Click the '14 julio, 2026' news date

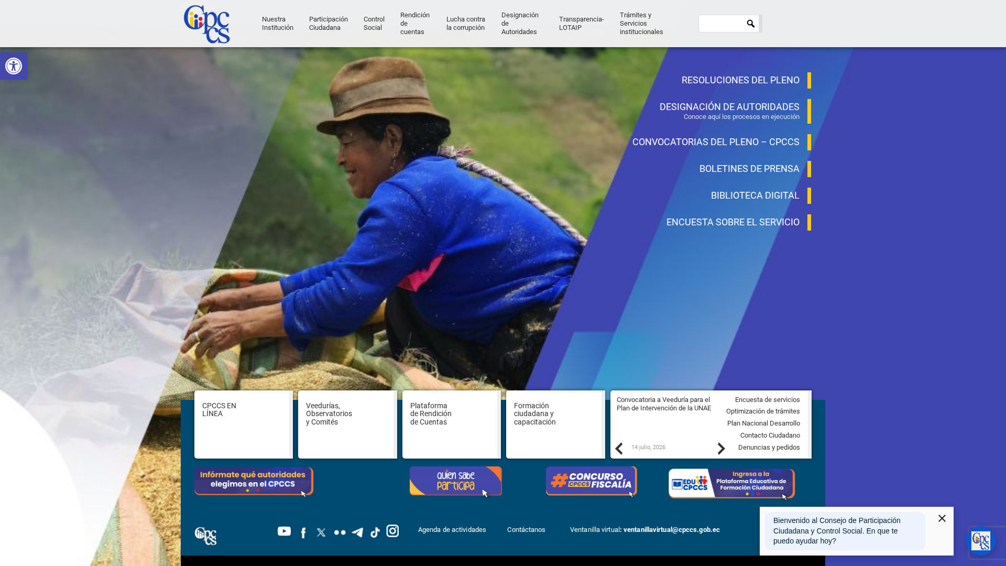(x=648, y=448)
